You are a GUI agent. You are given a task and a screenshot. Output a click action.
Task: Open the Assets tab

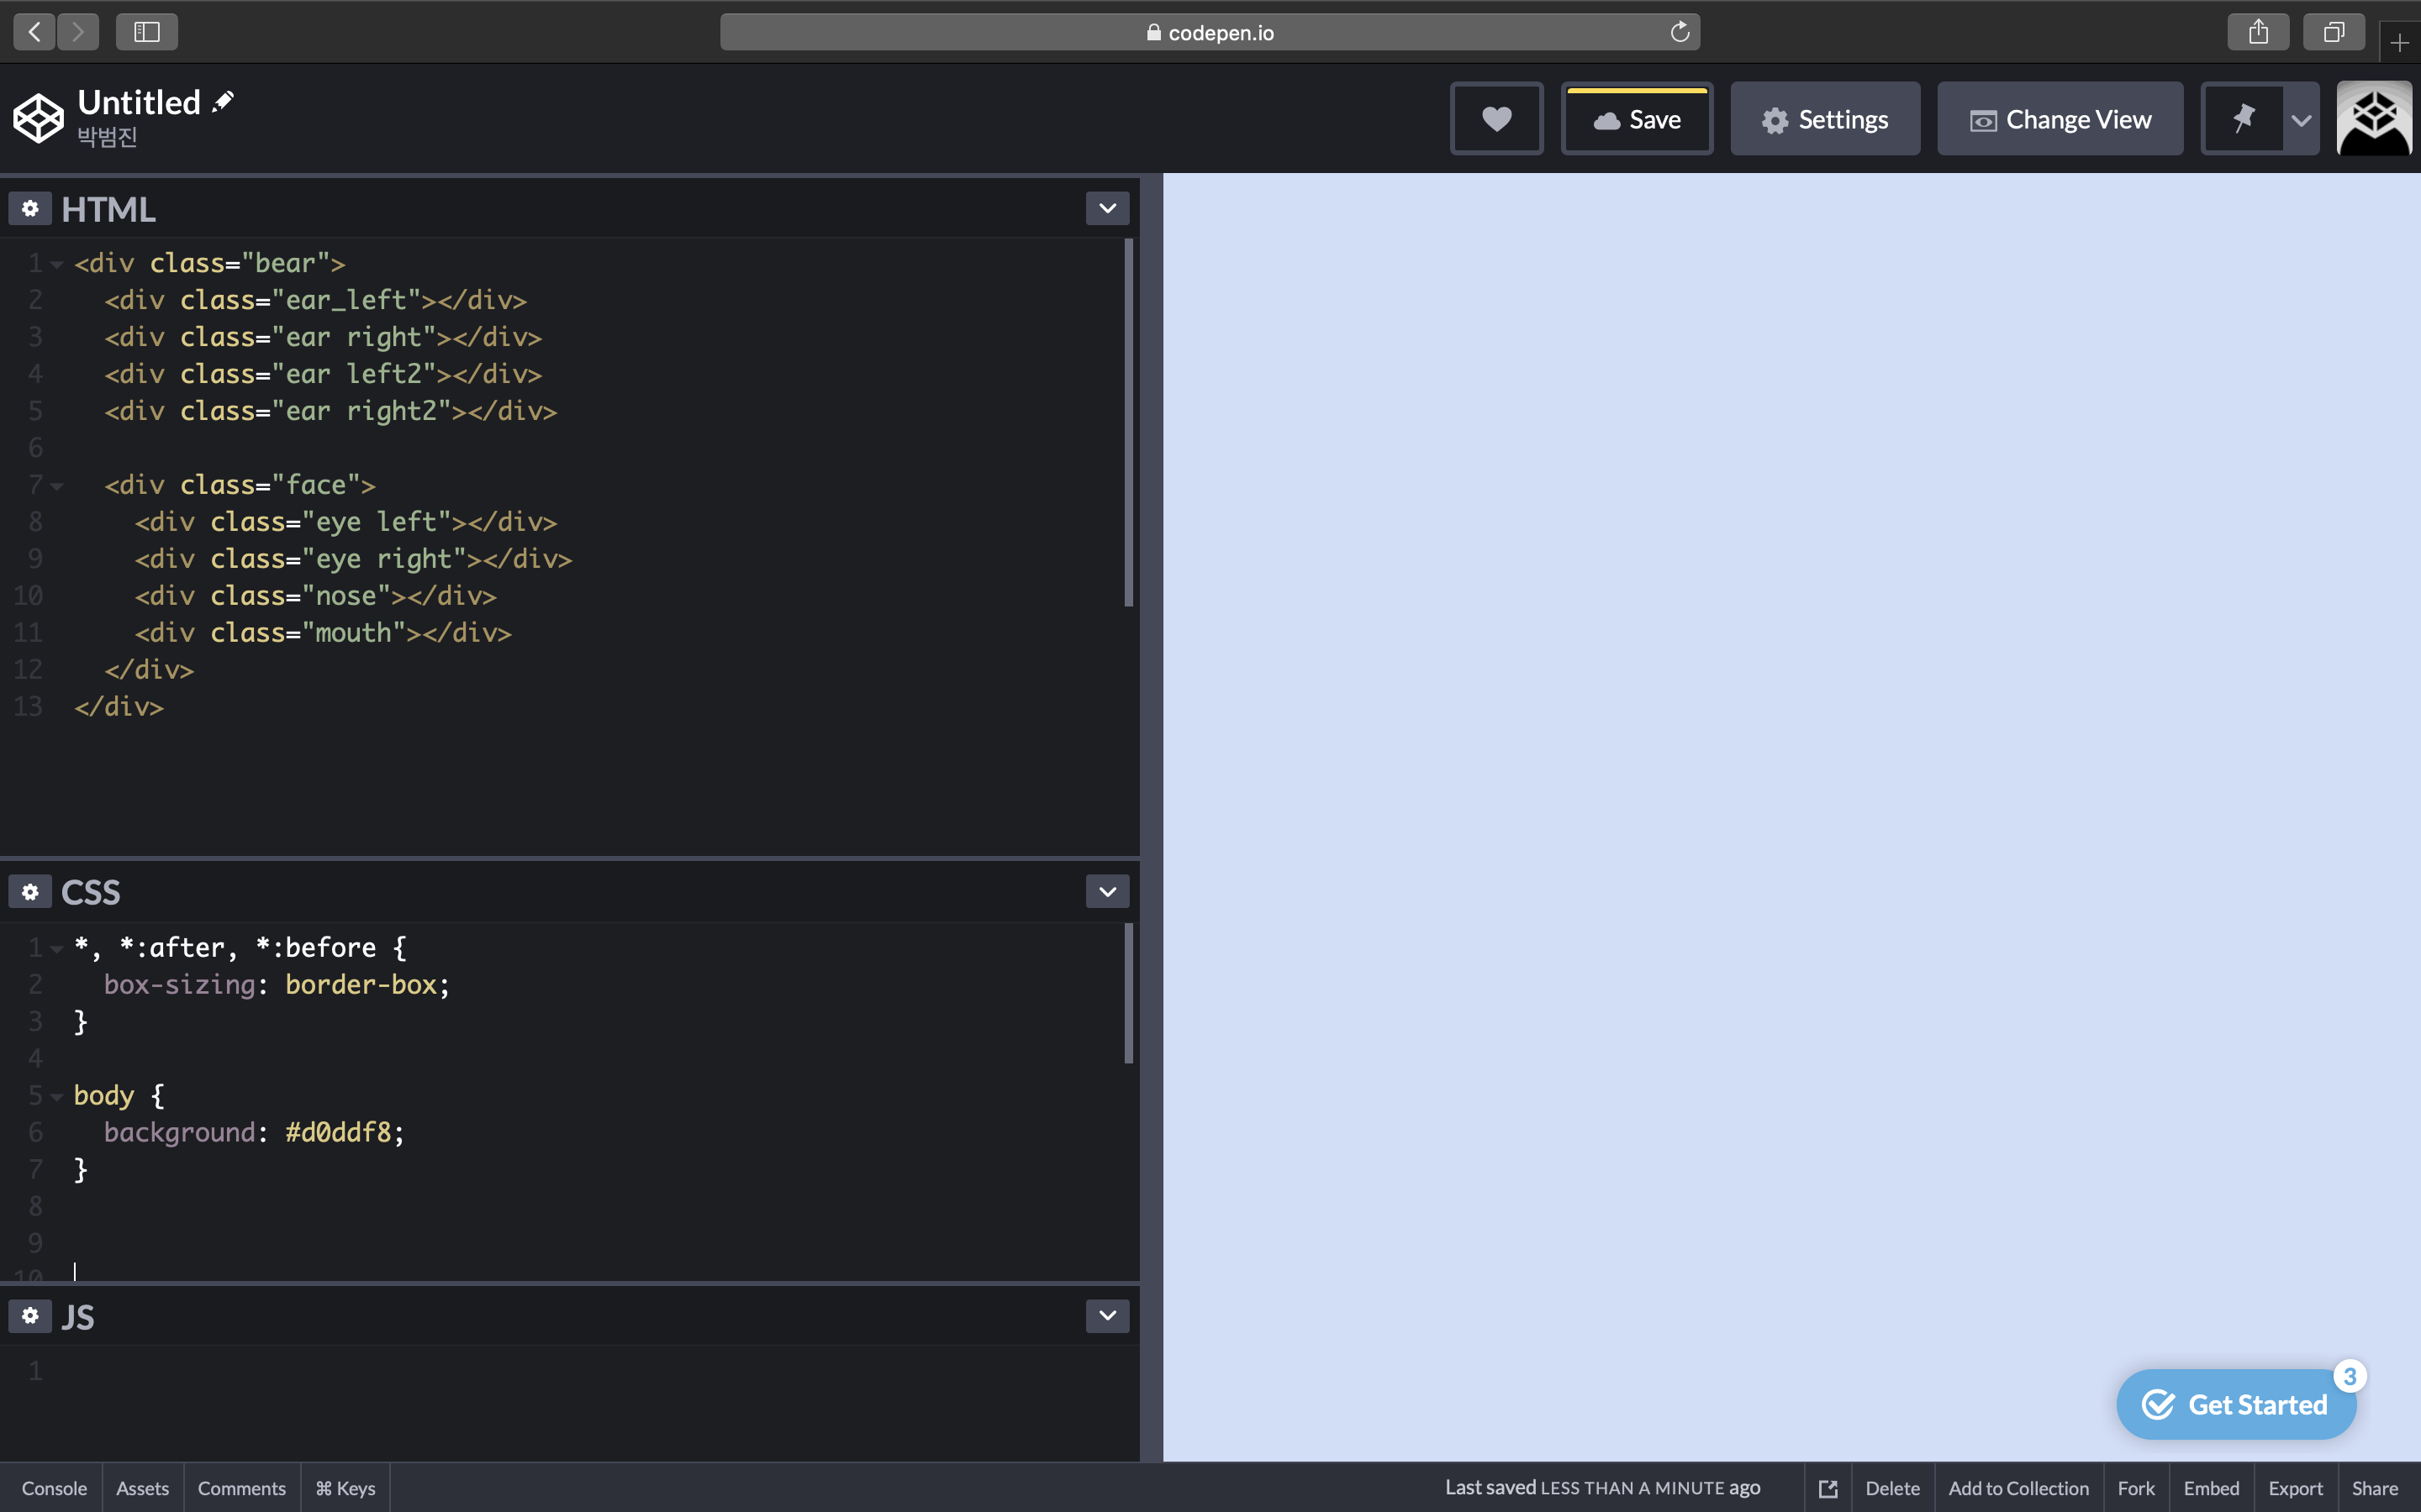(x=142, y=1488)
